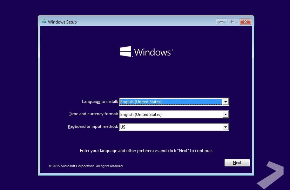This screenshot has height=190, width=290.
Task: Open the Language to install dropdown arrow
Action: (225, 102)
